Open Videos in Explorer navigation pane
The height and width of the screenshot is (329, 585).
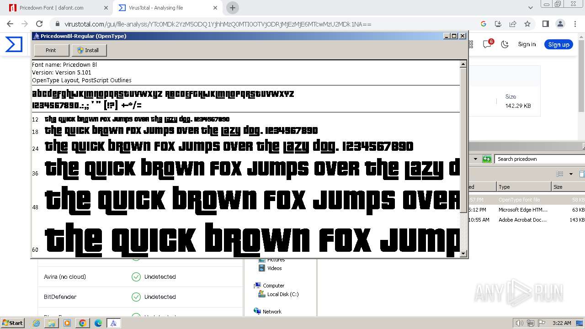pos(270,268)
